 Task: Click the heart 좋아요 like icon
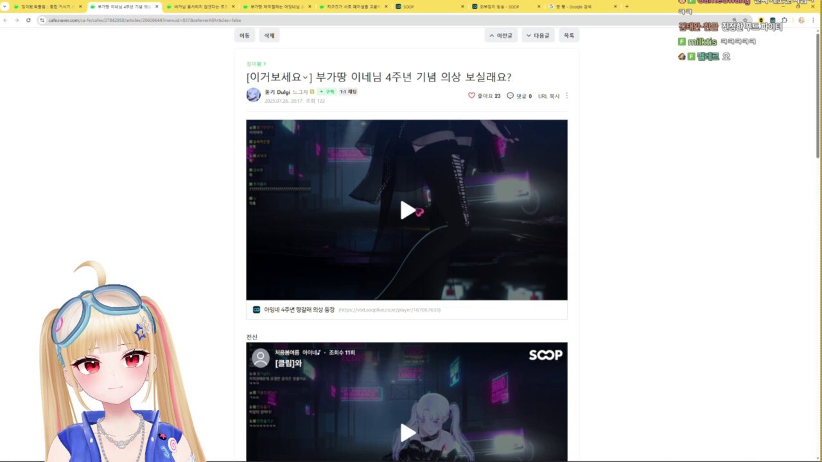471,96
